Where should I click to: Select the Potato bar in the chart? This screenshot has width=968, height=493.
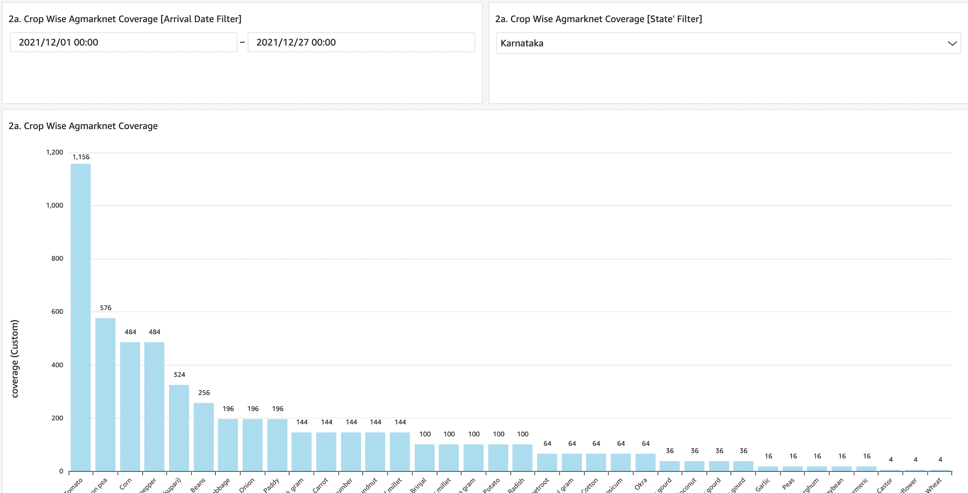[x=498, y=457]
